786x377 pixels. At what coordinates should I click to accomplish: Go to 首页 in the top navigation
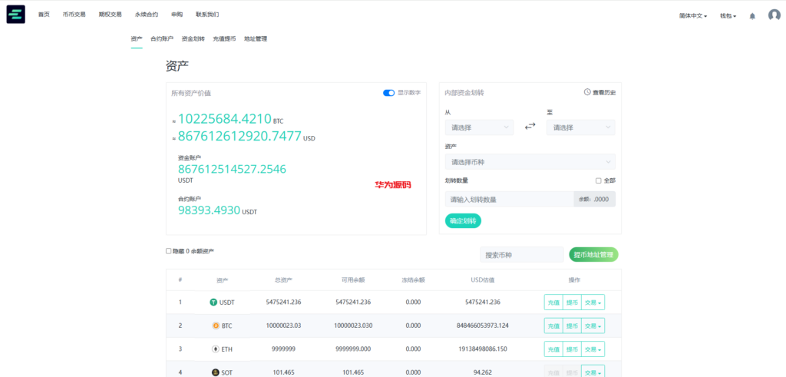(44, 15)
